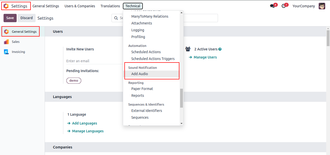
Task: Click the active users group icon
Action: point(188,49)
